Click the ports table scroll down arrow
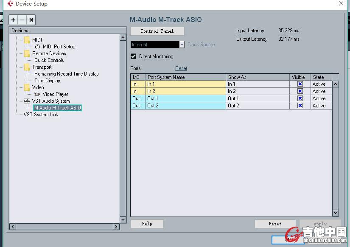Image resolution: width=350 pixels, height=247 pixels. tap(335, 213)
